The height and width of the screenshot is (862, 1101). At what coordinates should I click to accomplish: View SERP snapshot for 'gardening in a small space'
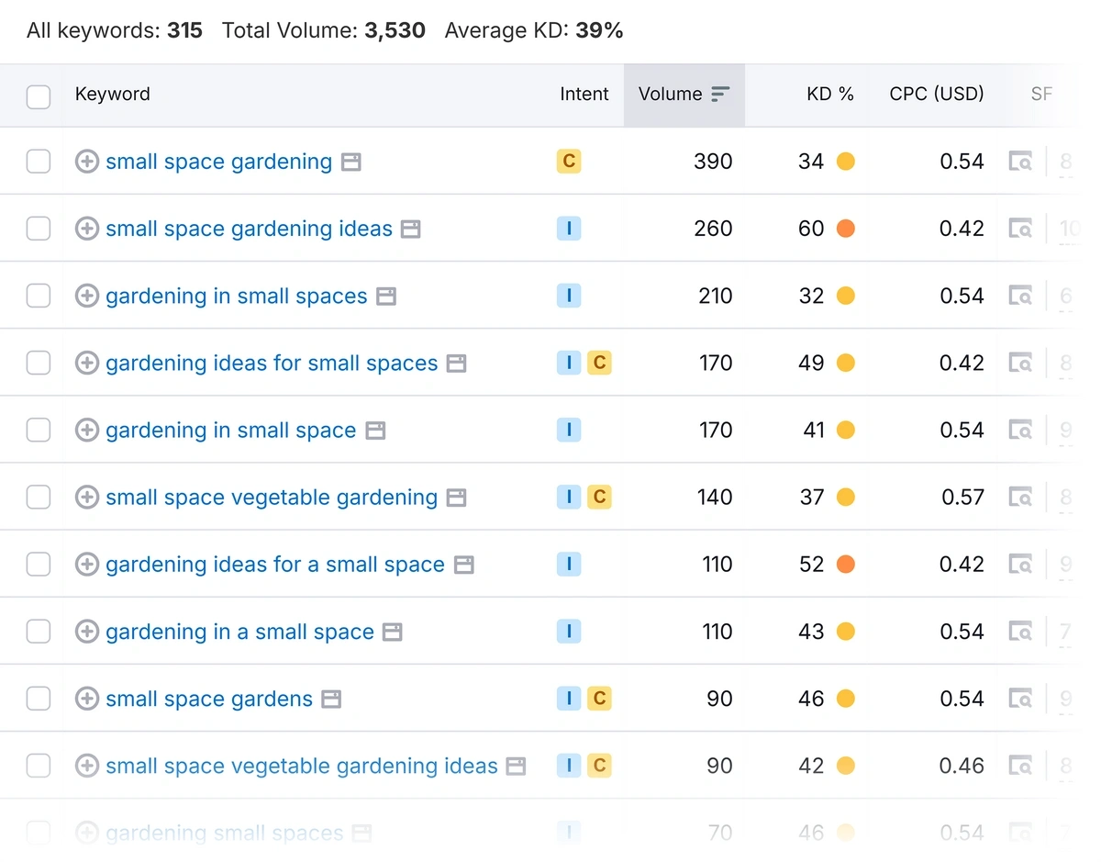1020,632
